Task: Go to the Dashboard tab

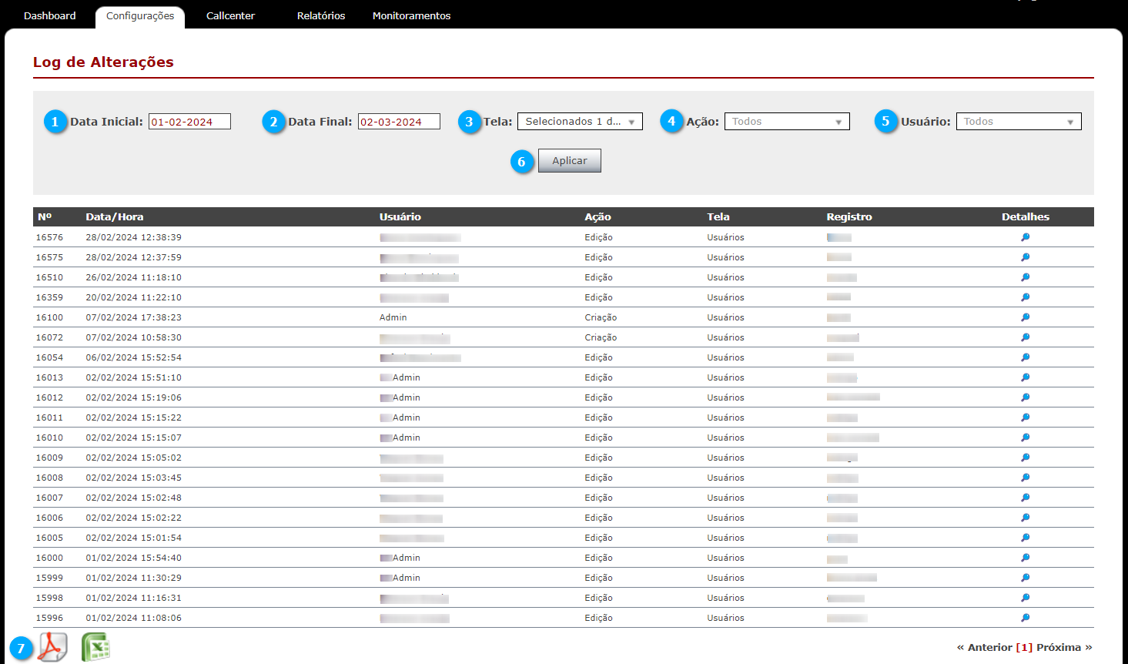Action: pos(50,15)
